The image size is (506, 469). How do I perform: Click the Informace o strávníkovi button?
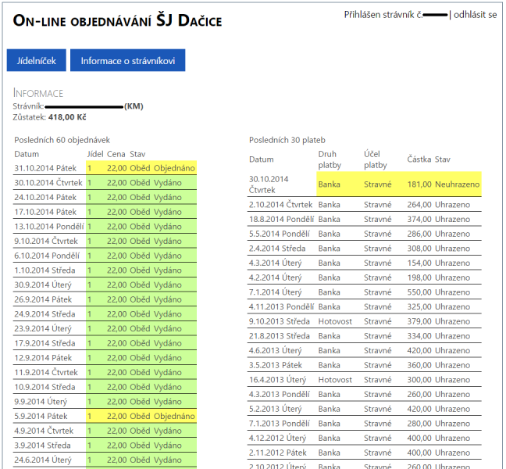pyautogui.click(x=127, y=60)
